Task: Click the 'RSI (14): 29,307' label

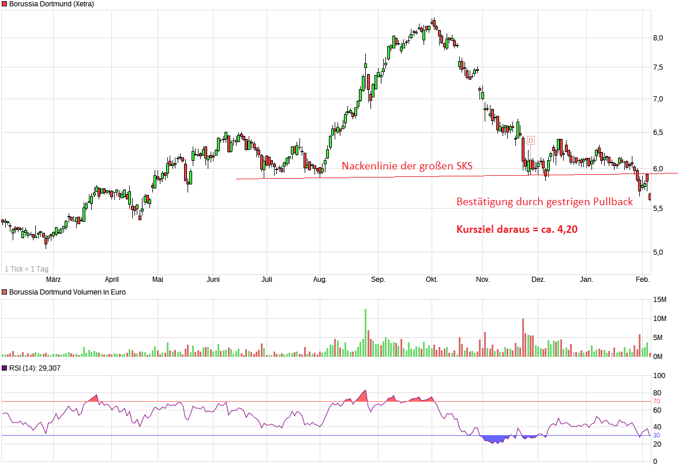Action: click(35, 368)
